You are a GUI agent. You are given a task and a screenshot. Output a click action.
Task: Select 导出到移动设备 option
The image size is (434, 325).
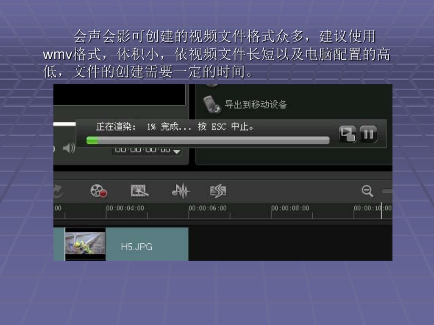256,105
